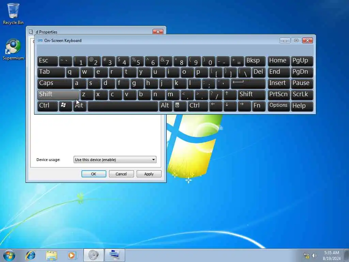Click the End key
This screenshot has height=262, width=349.
pyautogui.click(x=279, y=73)
